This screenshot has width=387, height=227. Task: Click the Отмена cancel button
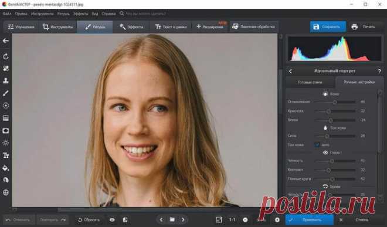tap(362, 219)
